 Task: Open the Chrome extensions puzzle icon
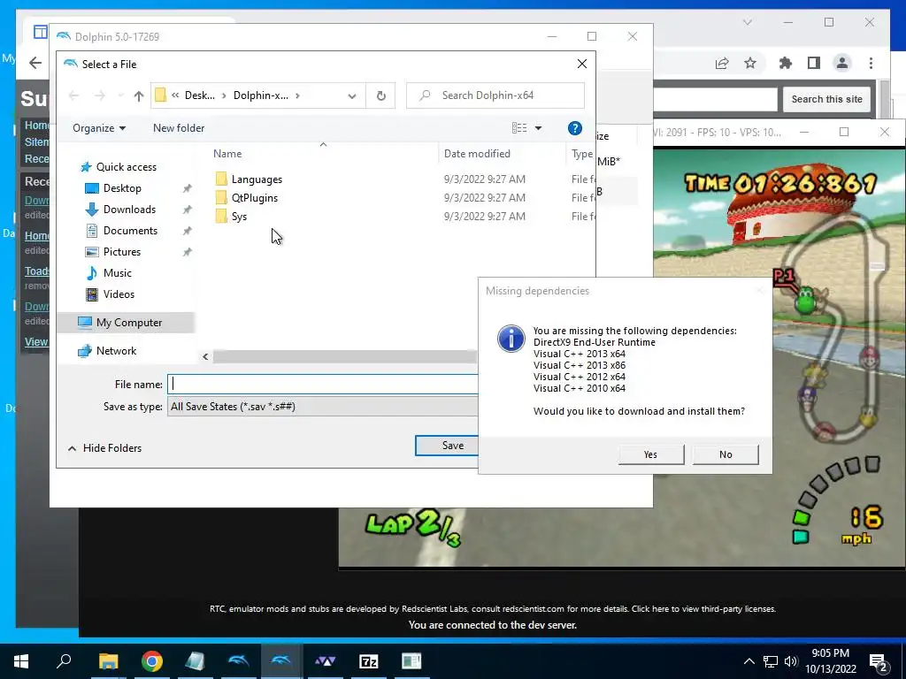tap(786, 63)
